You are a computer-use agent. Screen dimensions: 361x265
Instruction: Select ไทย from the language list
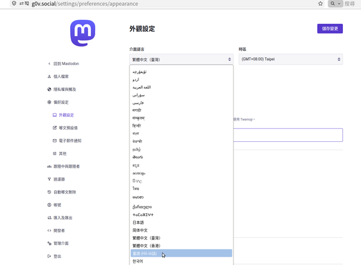tap(181, 188)
